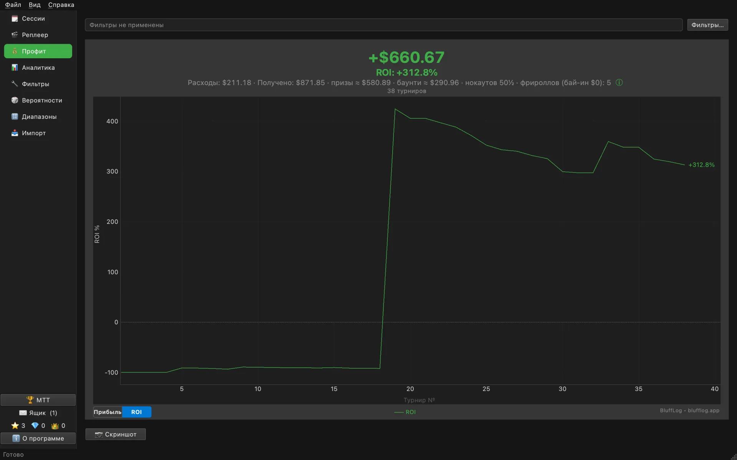
Task: Open the Сессии calendar icon
Action: (x=15, y=18)
